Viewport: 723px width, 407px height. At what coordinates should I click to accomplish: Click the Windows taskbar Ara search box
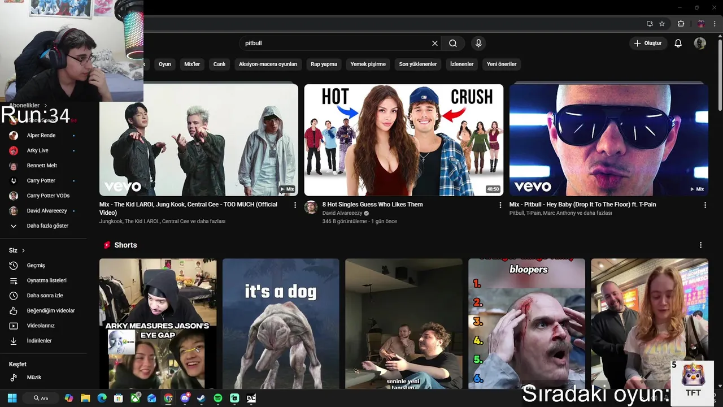(x=41, y=398)
